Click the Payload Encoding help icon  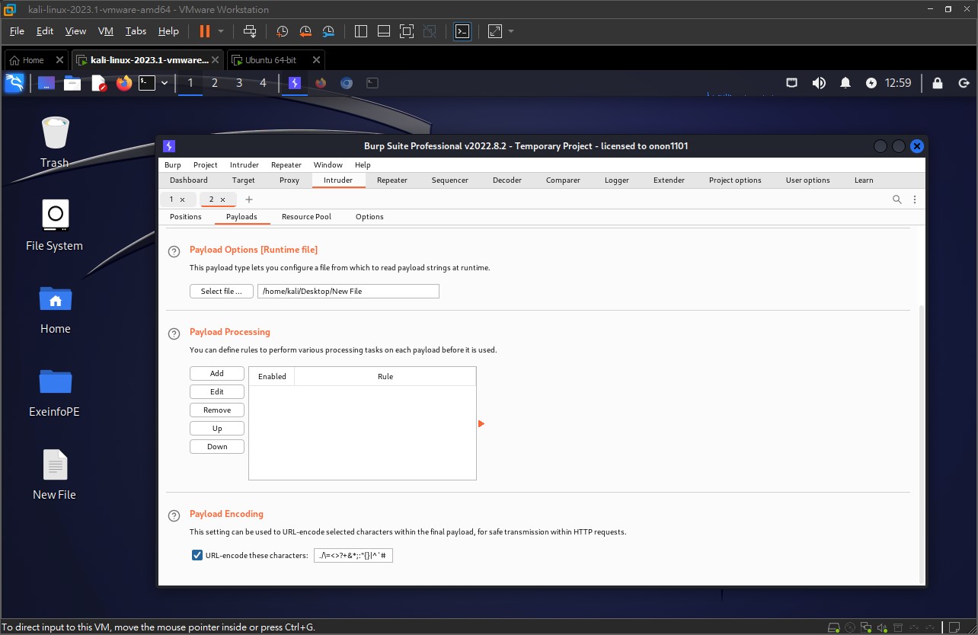(174, 515)
